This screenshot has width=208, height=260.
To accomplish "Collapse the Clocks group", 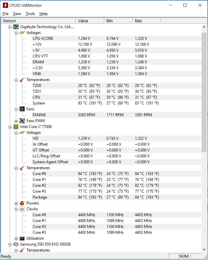I will coord(16,209).
